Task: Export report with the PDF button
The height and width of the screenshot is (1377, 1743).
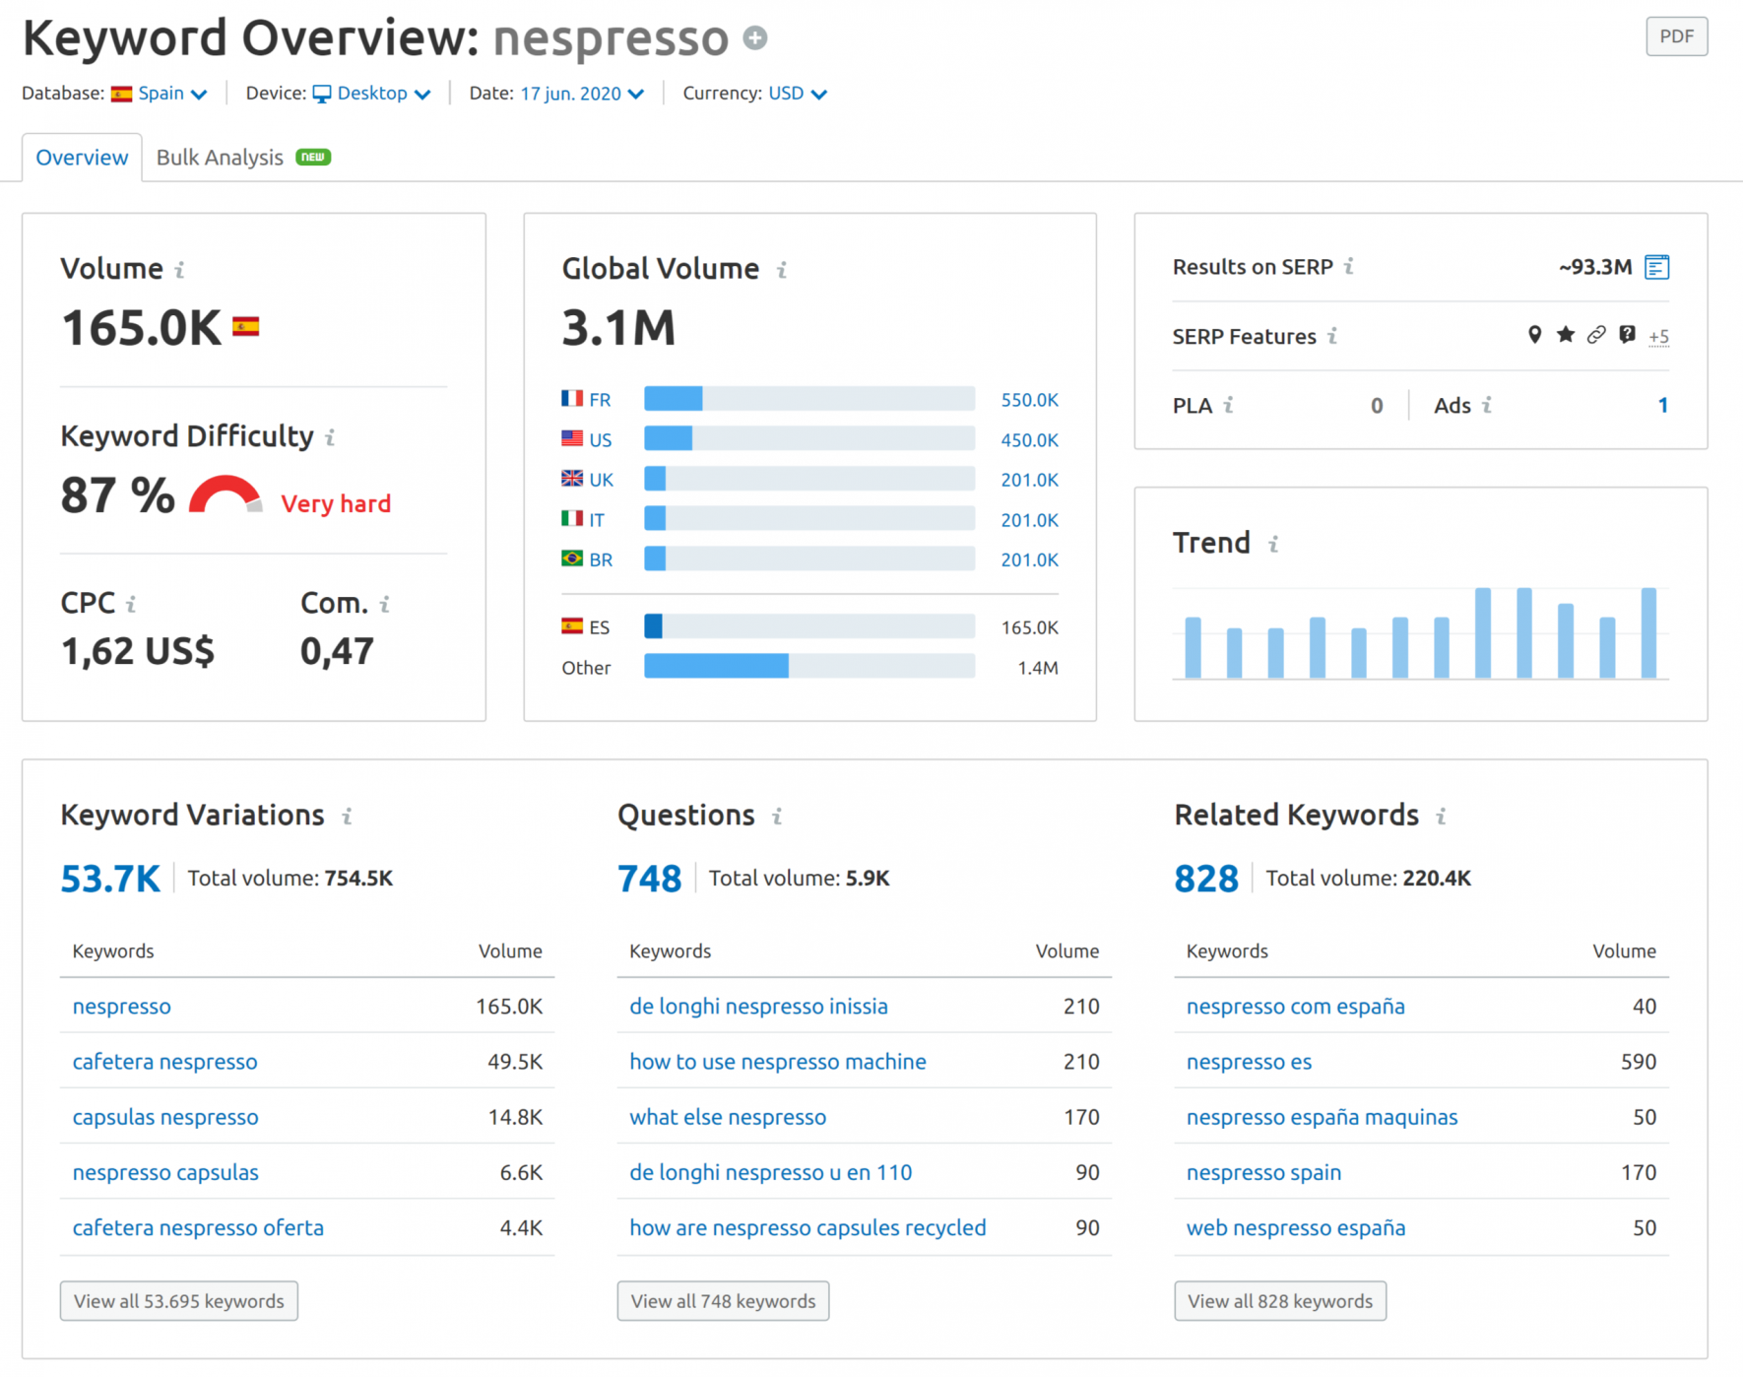Action: point(1676,37)
